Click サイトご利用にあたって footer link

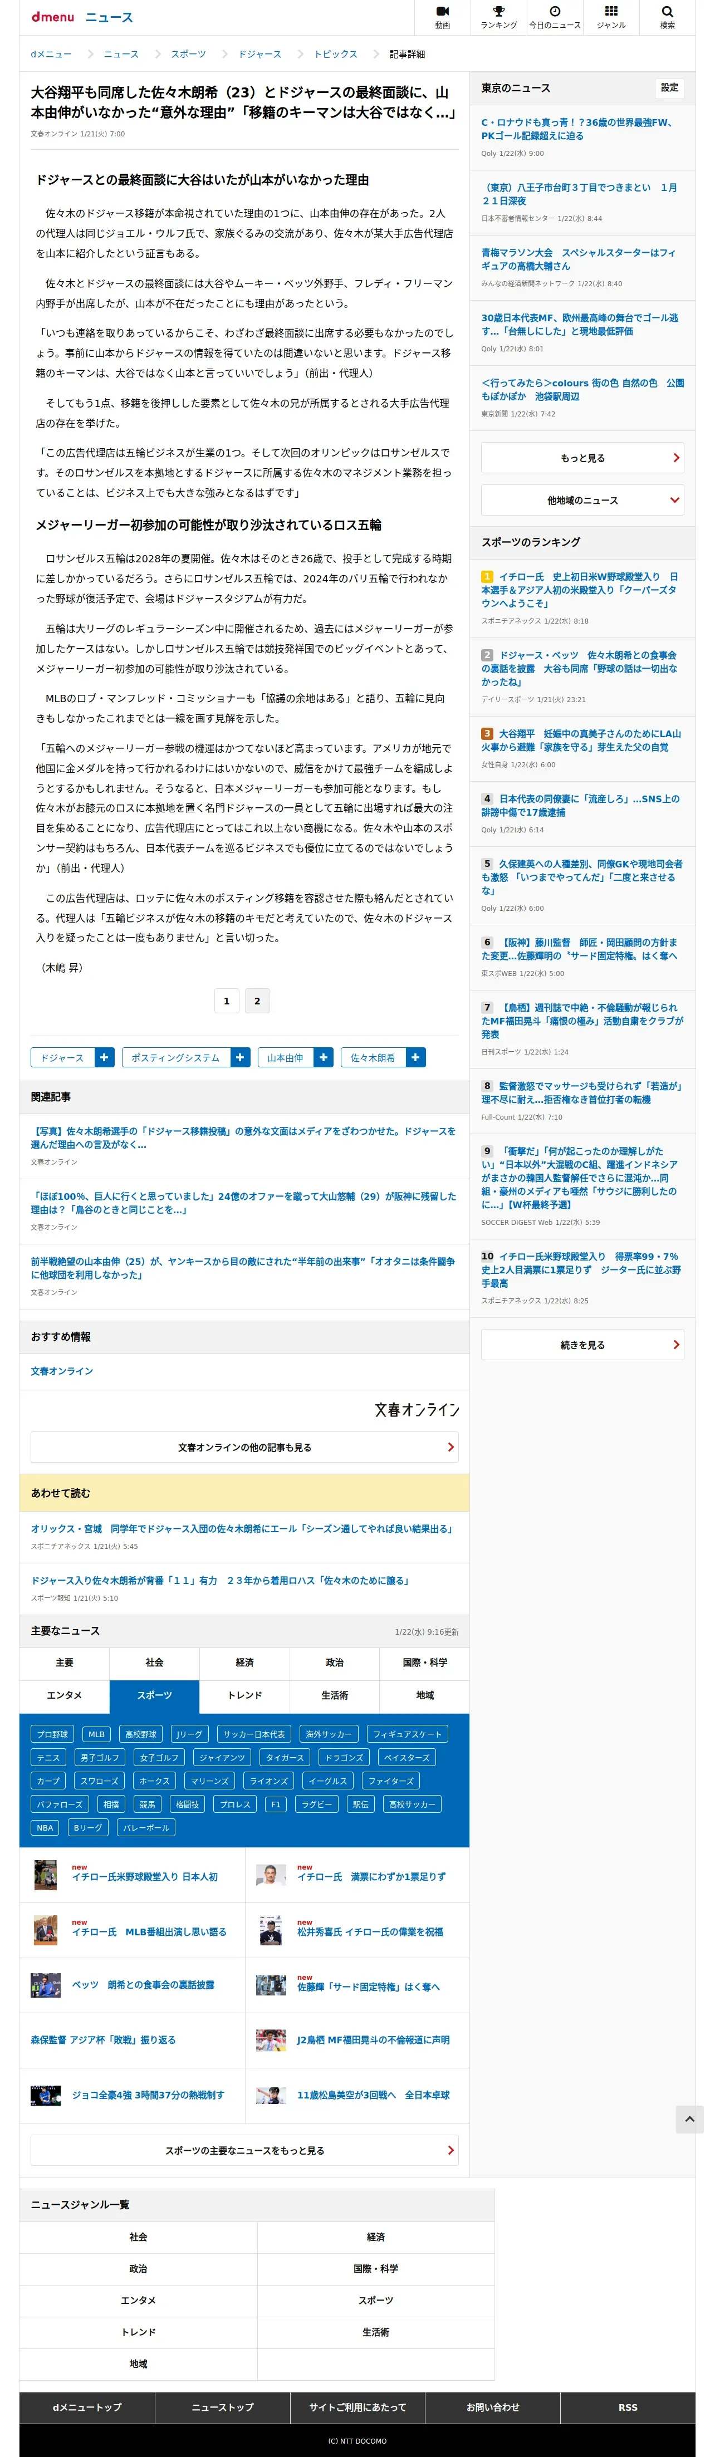click(357, 2407)
